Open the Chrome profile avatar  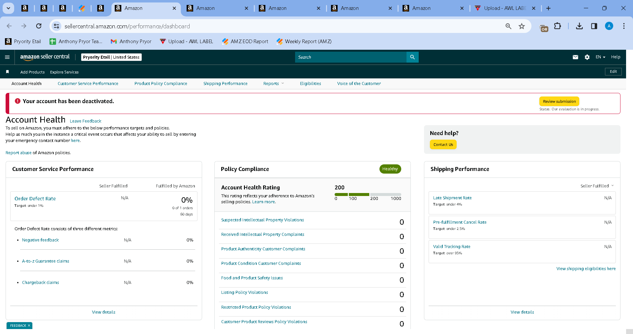click(609, 26)
